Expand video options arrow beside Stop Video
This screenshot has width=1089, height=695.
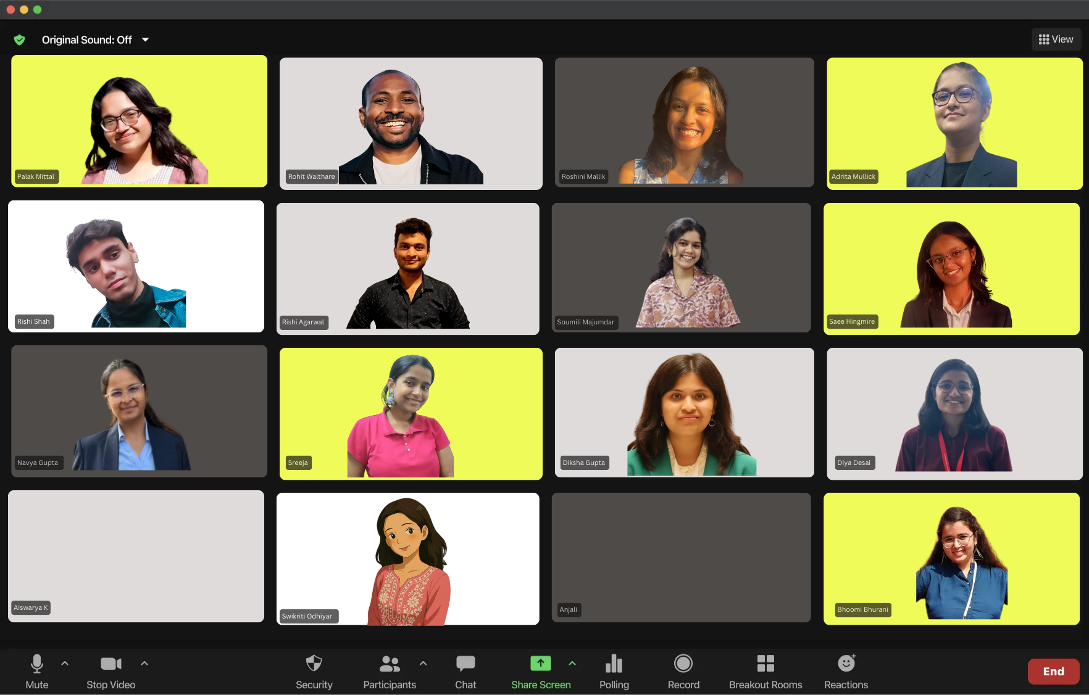[144, 664]
